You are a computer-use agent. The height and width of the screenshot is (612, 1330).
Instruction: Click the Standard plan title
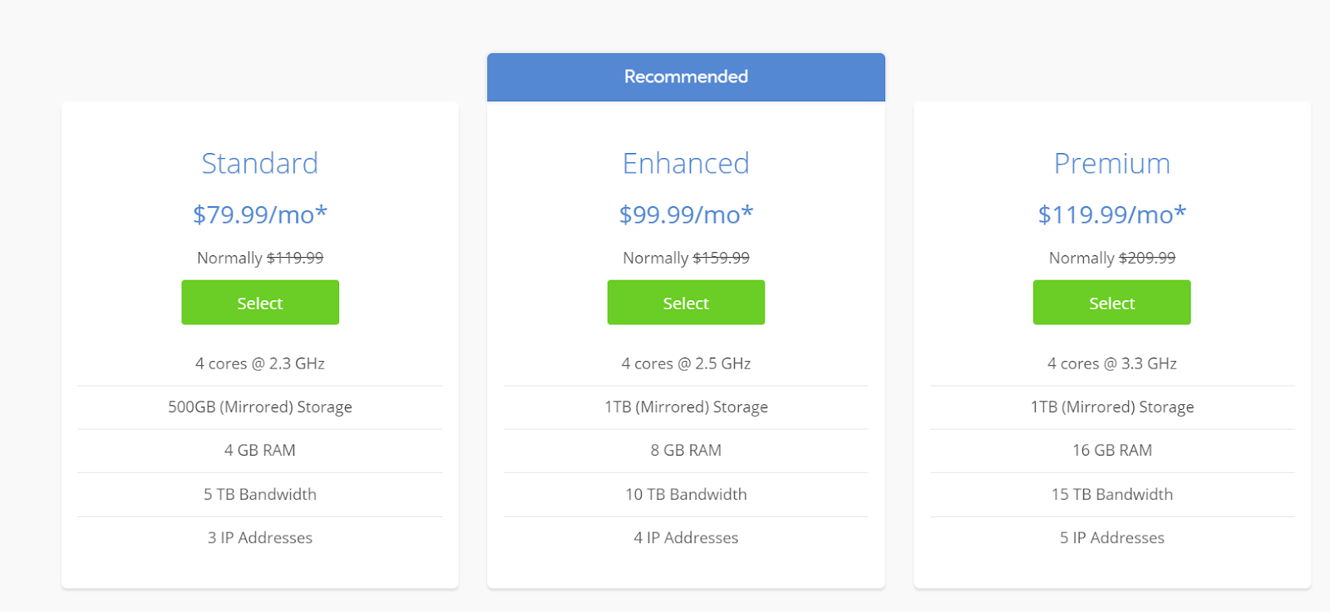click(x=260, y=163)
